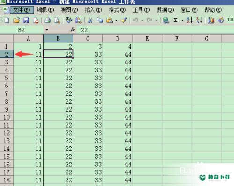Click the Undo arrow icon
The height and width of the screenshot is (186, 234).
point(135,21)
